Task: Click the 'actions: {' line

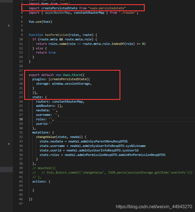Action: (x=41, y=181)
